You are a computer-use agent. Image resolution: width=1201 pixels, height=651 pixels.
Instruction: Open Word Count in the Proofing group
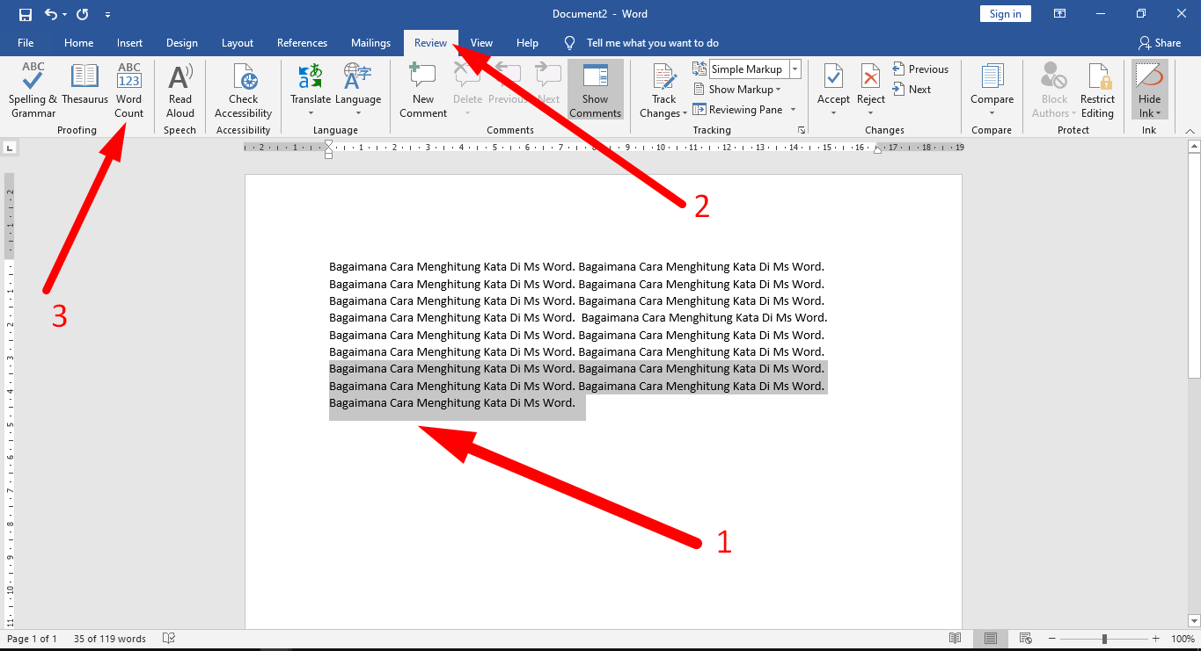click(x=129, y=90)
